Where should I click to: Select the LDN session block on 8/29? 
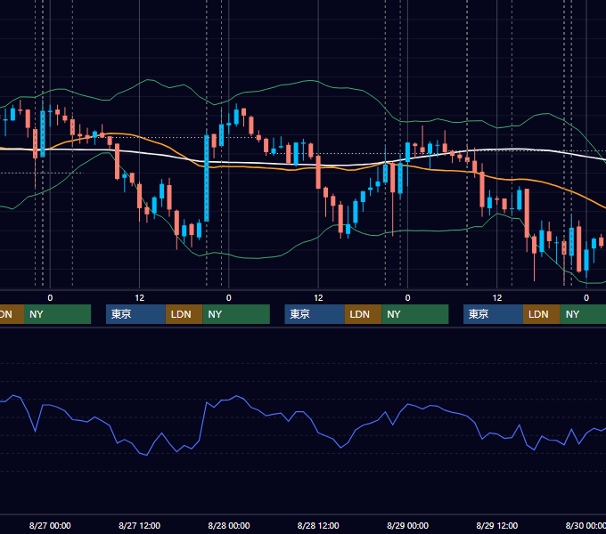coord(542,314)
